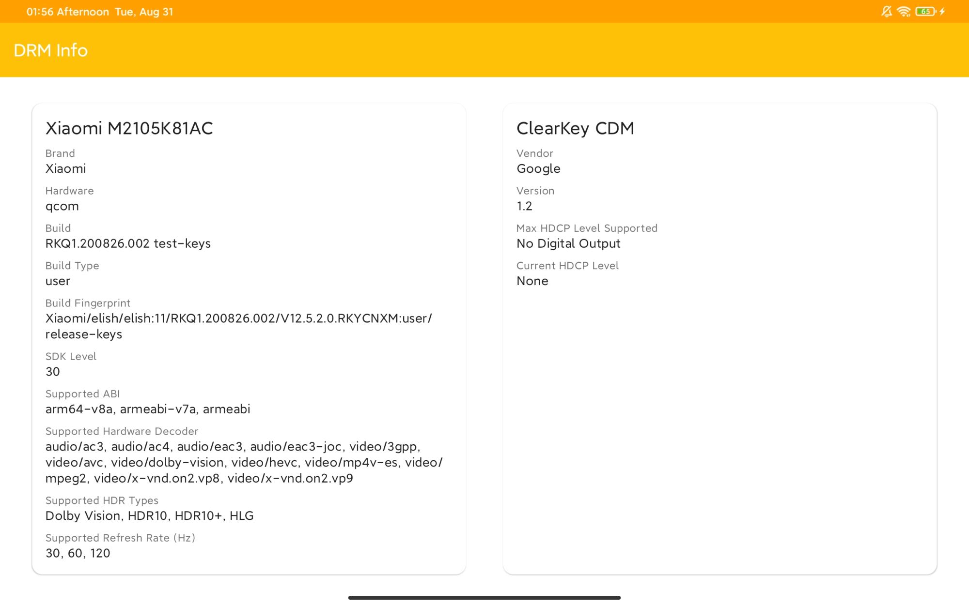This screenshot has width=969, height=605.
Task: Tap the Wi-Fi status icon
Action: click(x=904, y=12)
